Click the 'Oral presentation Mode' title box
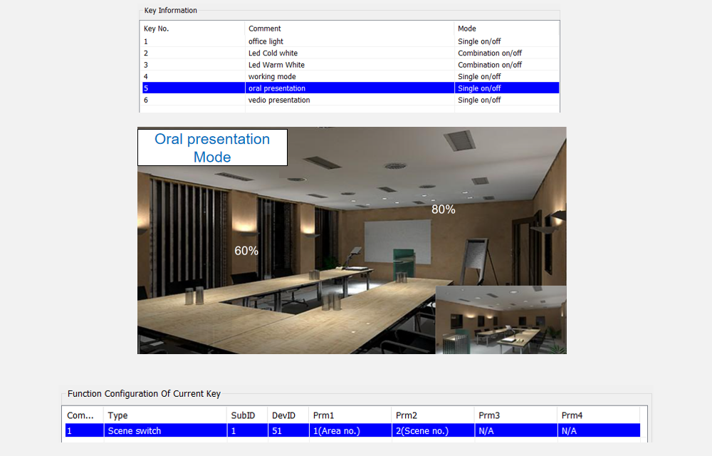This screenshot has height=456, width=712. [212, 147]
